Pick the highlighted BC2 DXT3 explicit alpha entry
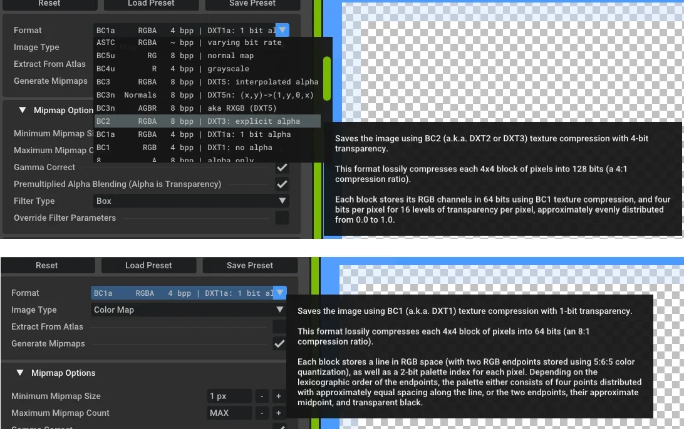The height and width of the screenshot is (429, 684). tap(208, 121)
